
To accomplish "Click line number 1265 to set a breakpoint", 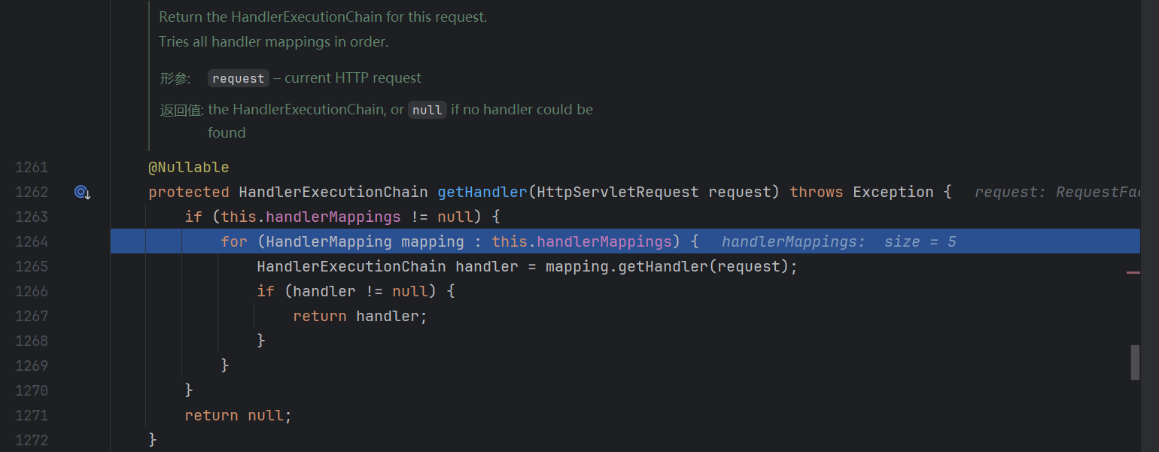I will tap(32, 266).
